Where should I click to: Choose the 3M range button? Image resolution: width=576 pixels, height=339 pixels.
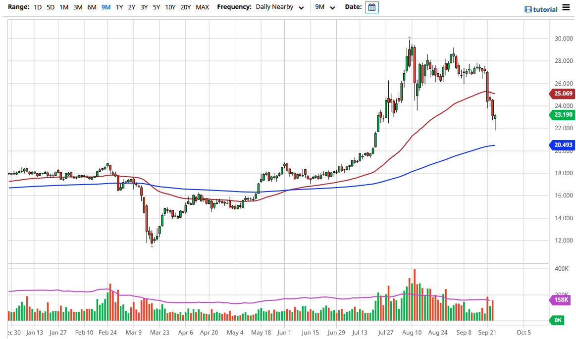[78, 7]
